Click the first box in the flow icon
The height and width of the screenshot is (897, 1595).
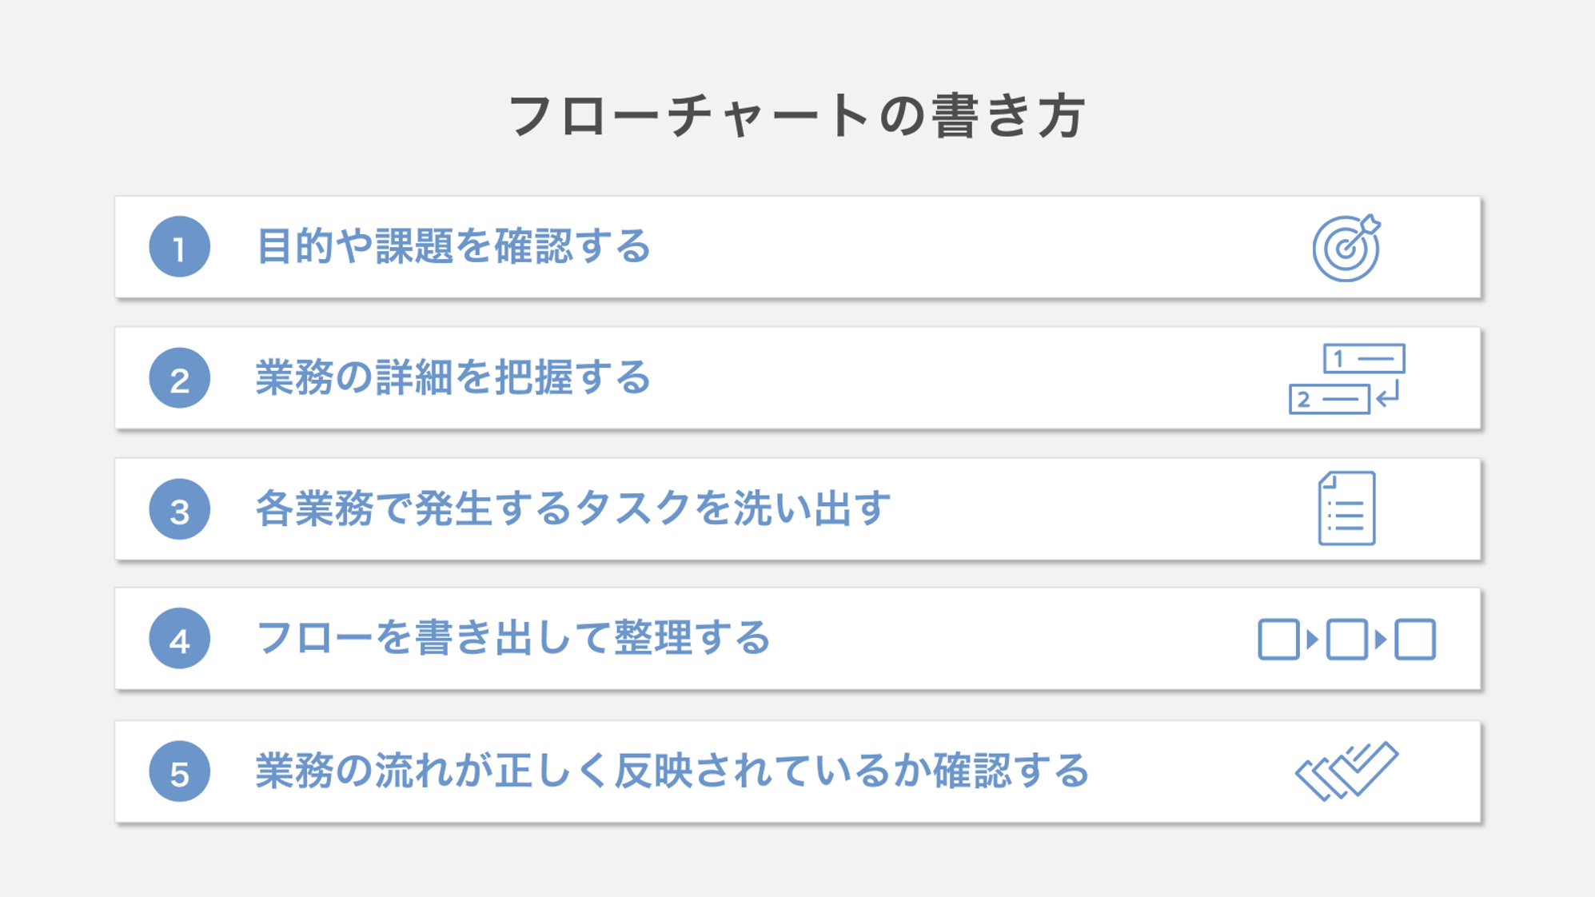point(1278,640)
